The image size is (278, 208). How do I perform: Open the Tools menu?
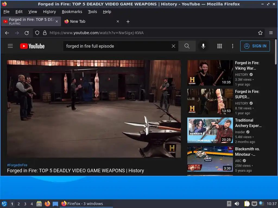(x=92, y=12)
